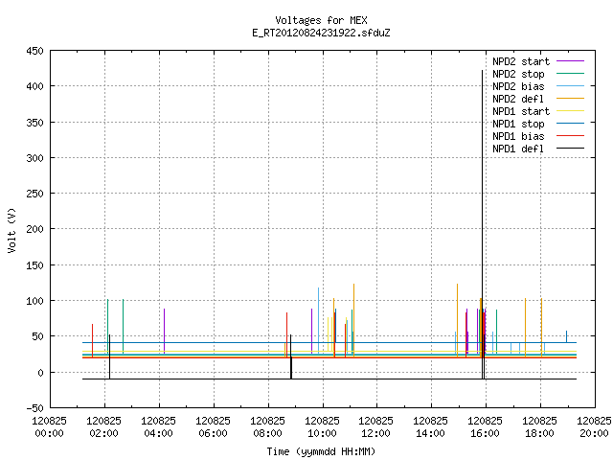Screen dimensions: 613x460
Task: Click the NPD1 bias red legend line
Action: [x=570, y=136]
